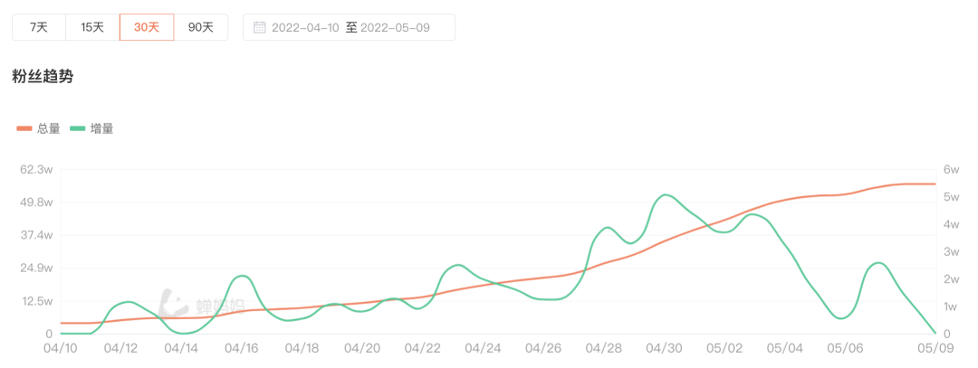Switch to the 15天 range tab
Image resolution: width=978 pixels, height=368 pixels.
(x=92, y=27)
